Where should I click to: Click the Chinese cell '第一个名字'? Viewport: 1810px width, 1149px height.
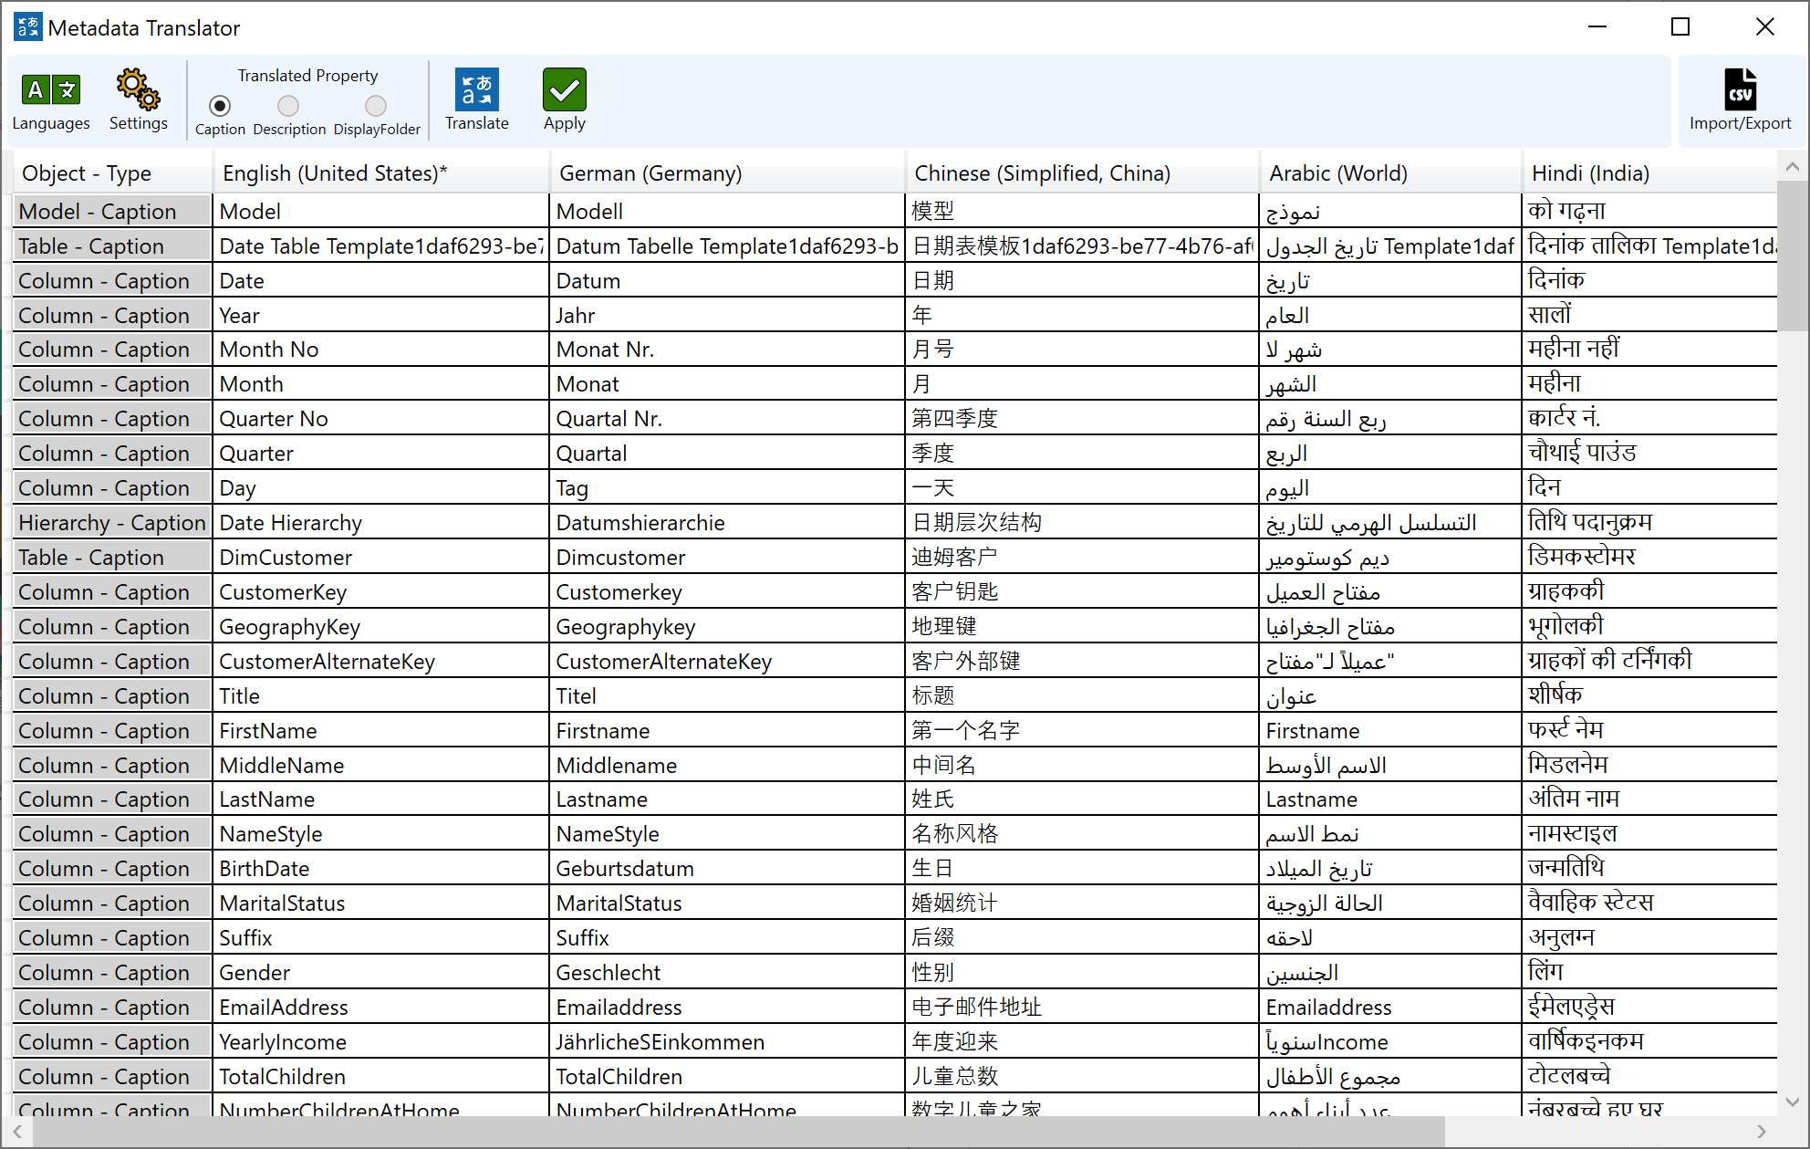point(1082,730)
